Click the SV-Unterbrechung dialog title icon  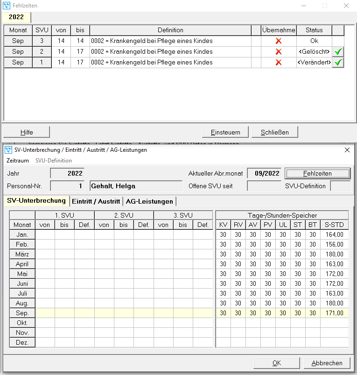(8, 150)
